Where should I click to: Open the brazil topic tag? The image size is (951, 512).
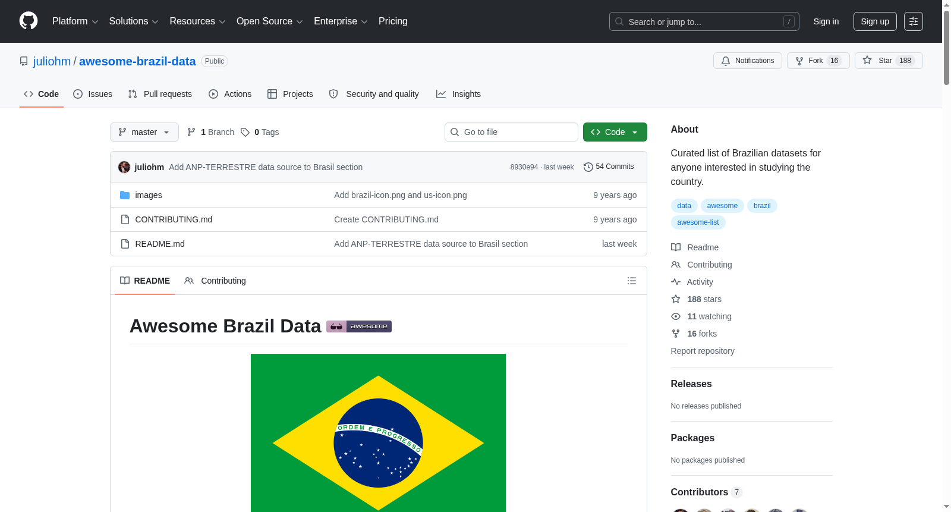762,206
